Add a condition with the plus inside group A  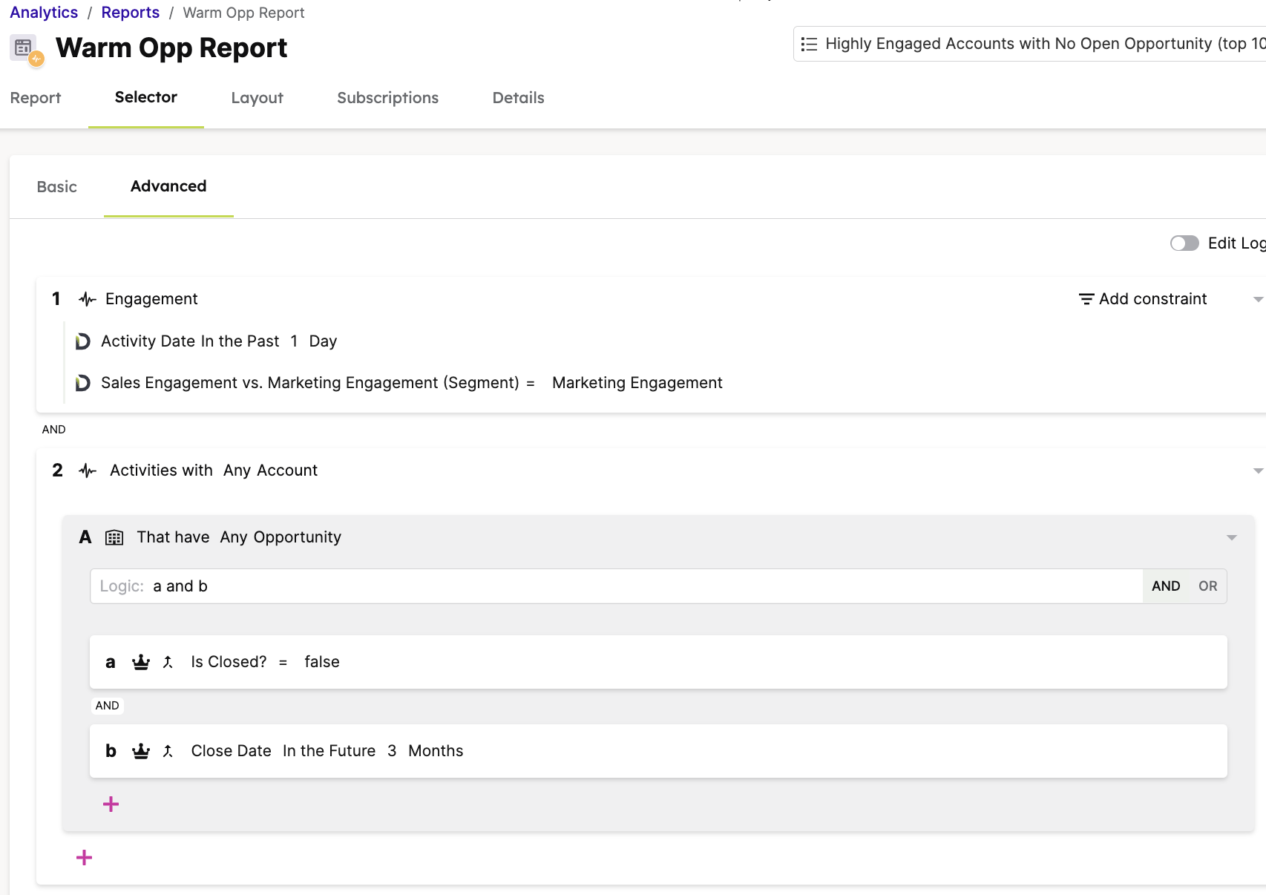click(x=111, y=804)
